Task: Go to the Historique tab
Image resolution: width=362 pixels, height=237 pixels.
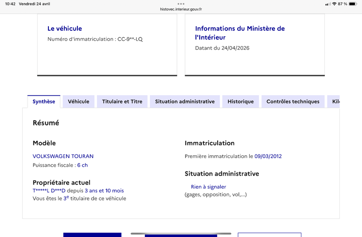Action: pyautogui.click(x=241, y=102)
